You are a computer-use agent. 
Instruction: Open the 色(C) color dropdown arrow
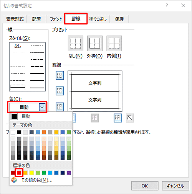click(42, 107)
